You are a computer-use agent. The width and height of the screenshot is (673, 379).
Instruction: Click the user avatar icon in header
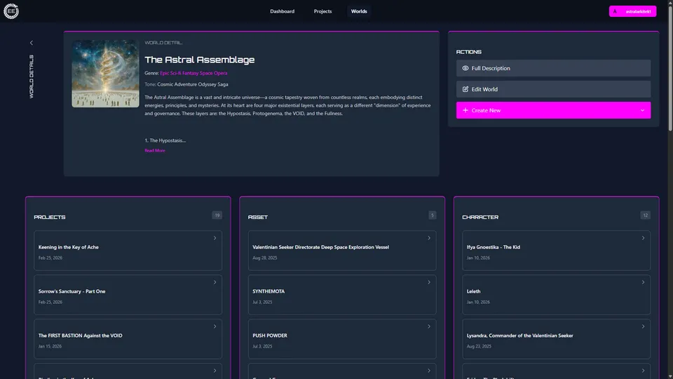616,11
